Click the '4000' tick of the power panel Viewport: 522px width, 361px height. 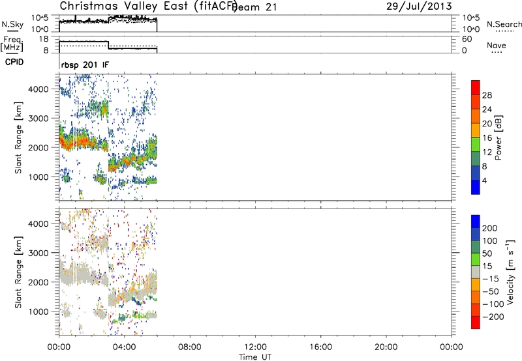tap(38, 89)
